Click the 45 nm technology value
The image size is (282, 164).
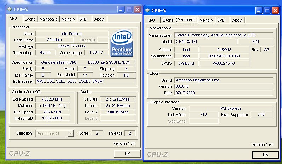click(45, 52)
